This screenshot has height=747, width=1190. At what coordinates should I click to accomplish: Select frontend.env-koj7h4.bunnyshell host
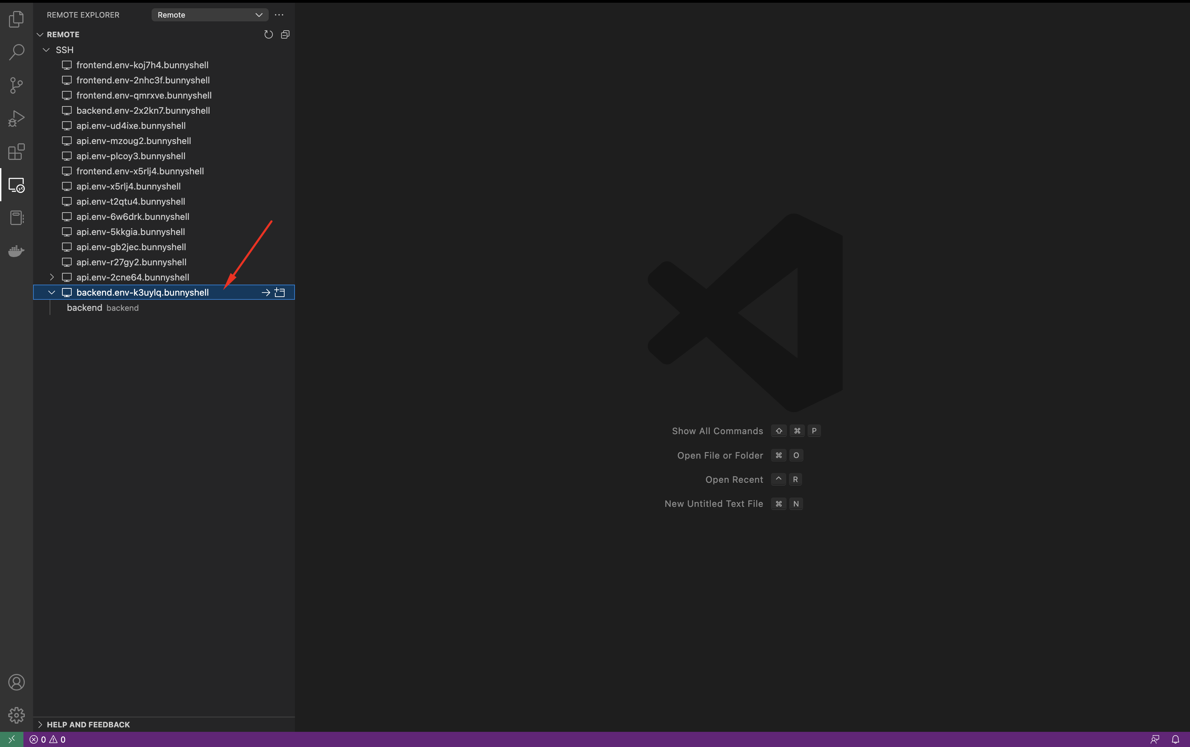(142, 65)
